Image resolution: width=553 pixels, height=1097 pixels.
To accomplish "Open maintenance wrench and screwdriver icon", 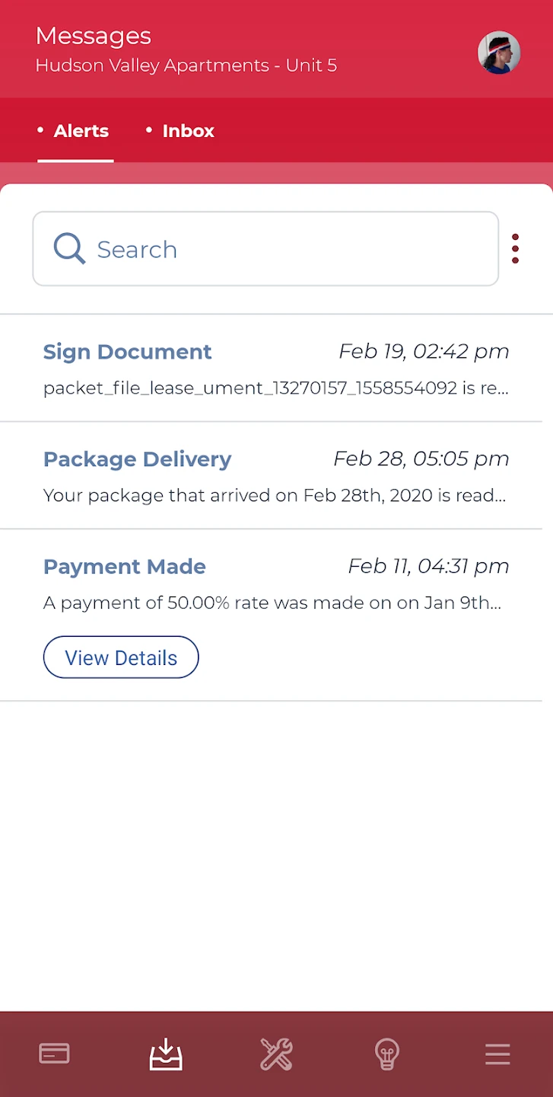I will coord(276,1054).
